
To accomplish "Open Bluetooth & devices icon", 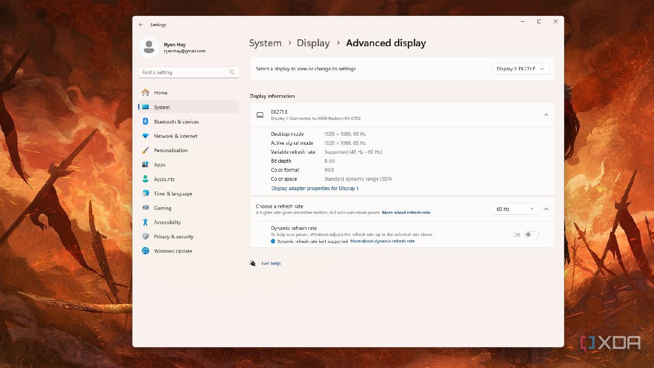I will tap(146, 121).
